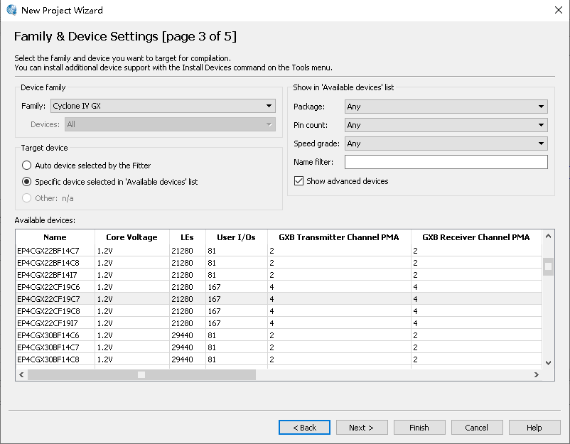Select Specific device in Available devices list option
This screenshot has width=570, height=444.
[x=26, y=182]
